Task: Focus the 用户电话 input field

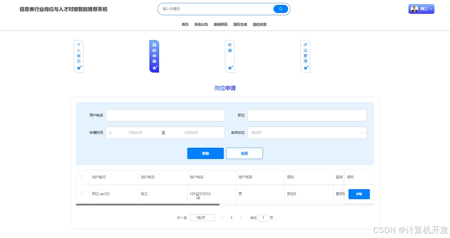Action: tap(165, 115)
